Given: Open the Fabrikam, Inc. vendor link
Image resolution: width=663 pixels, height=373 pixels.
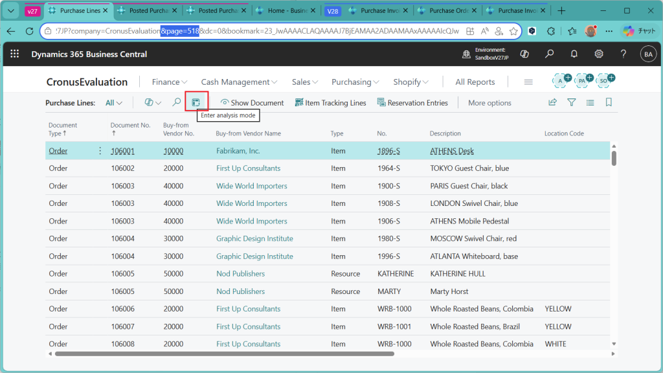Looking at the screenshot, I should (238, 151).
